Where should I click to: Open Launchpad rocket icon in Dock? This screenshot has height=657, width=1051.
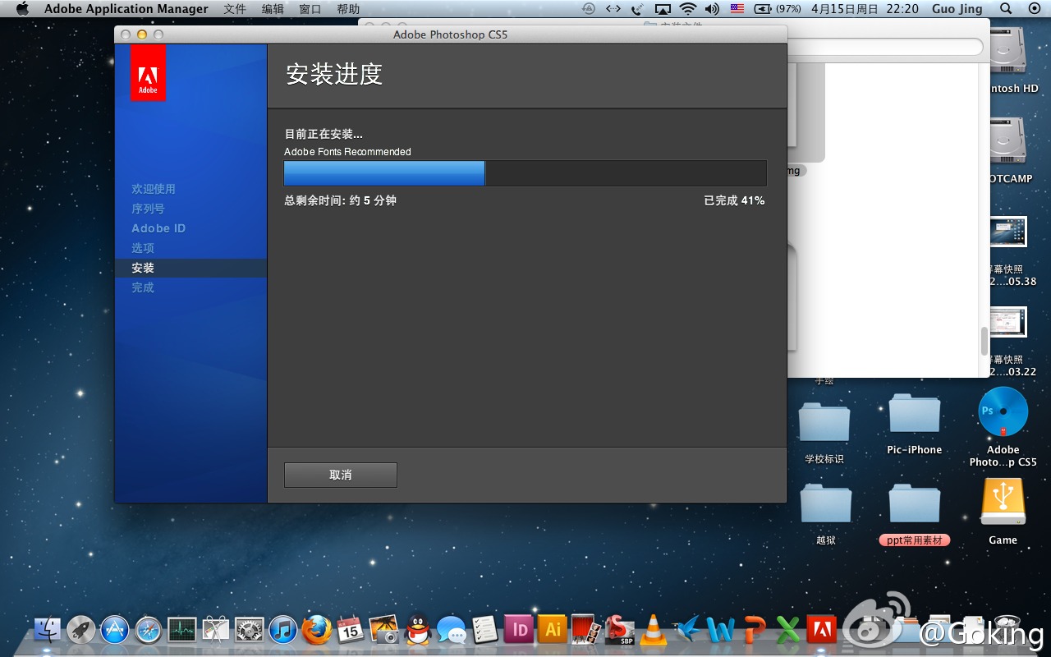pos(81,630)
